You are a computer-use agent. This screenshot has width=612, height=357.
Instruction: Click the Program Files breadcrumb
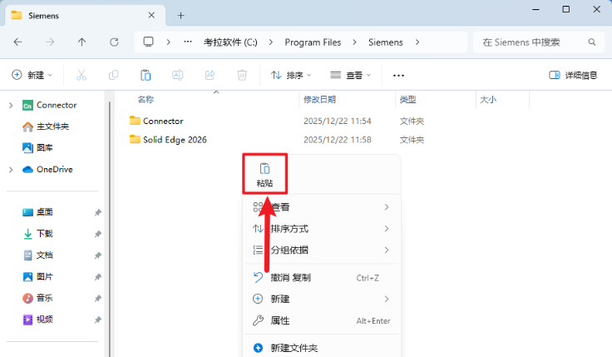314,42
